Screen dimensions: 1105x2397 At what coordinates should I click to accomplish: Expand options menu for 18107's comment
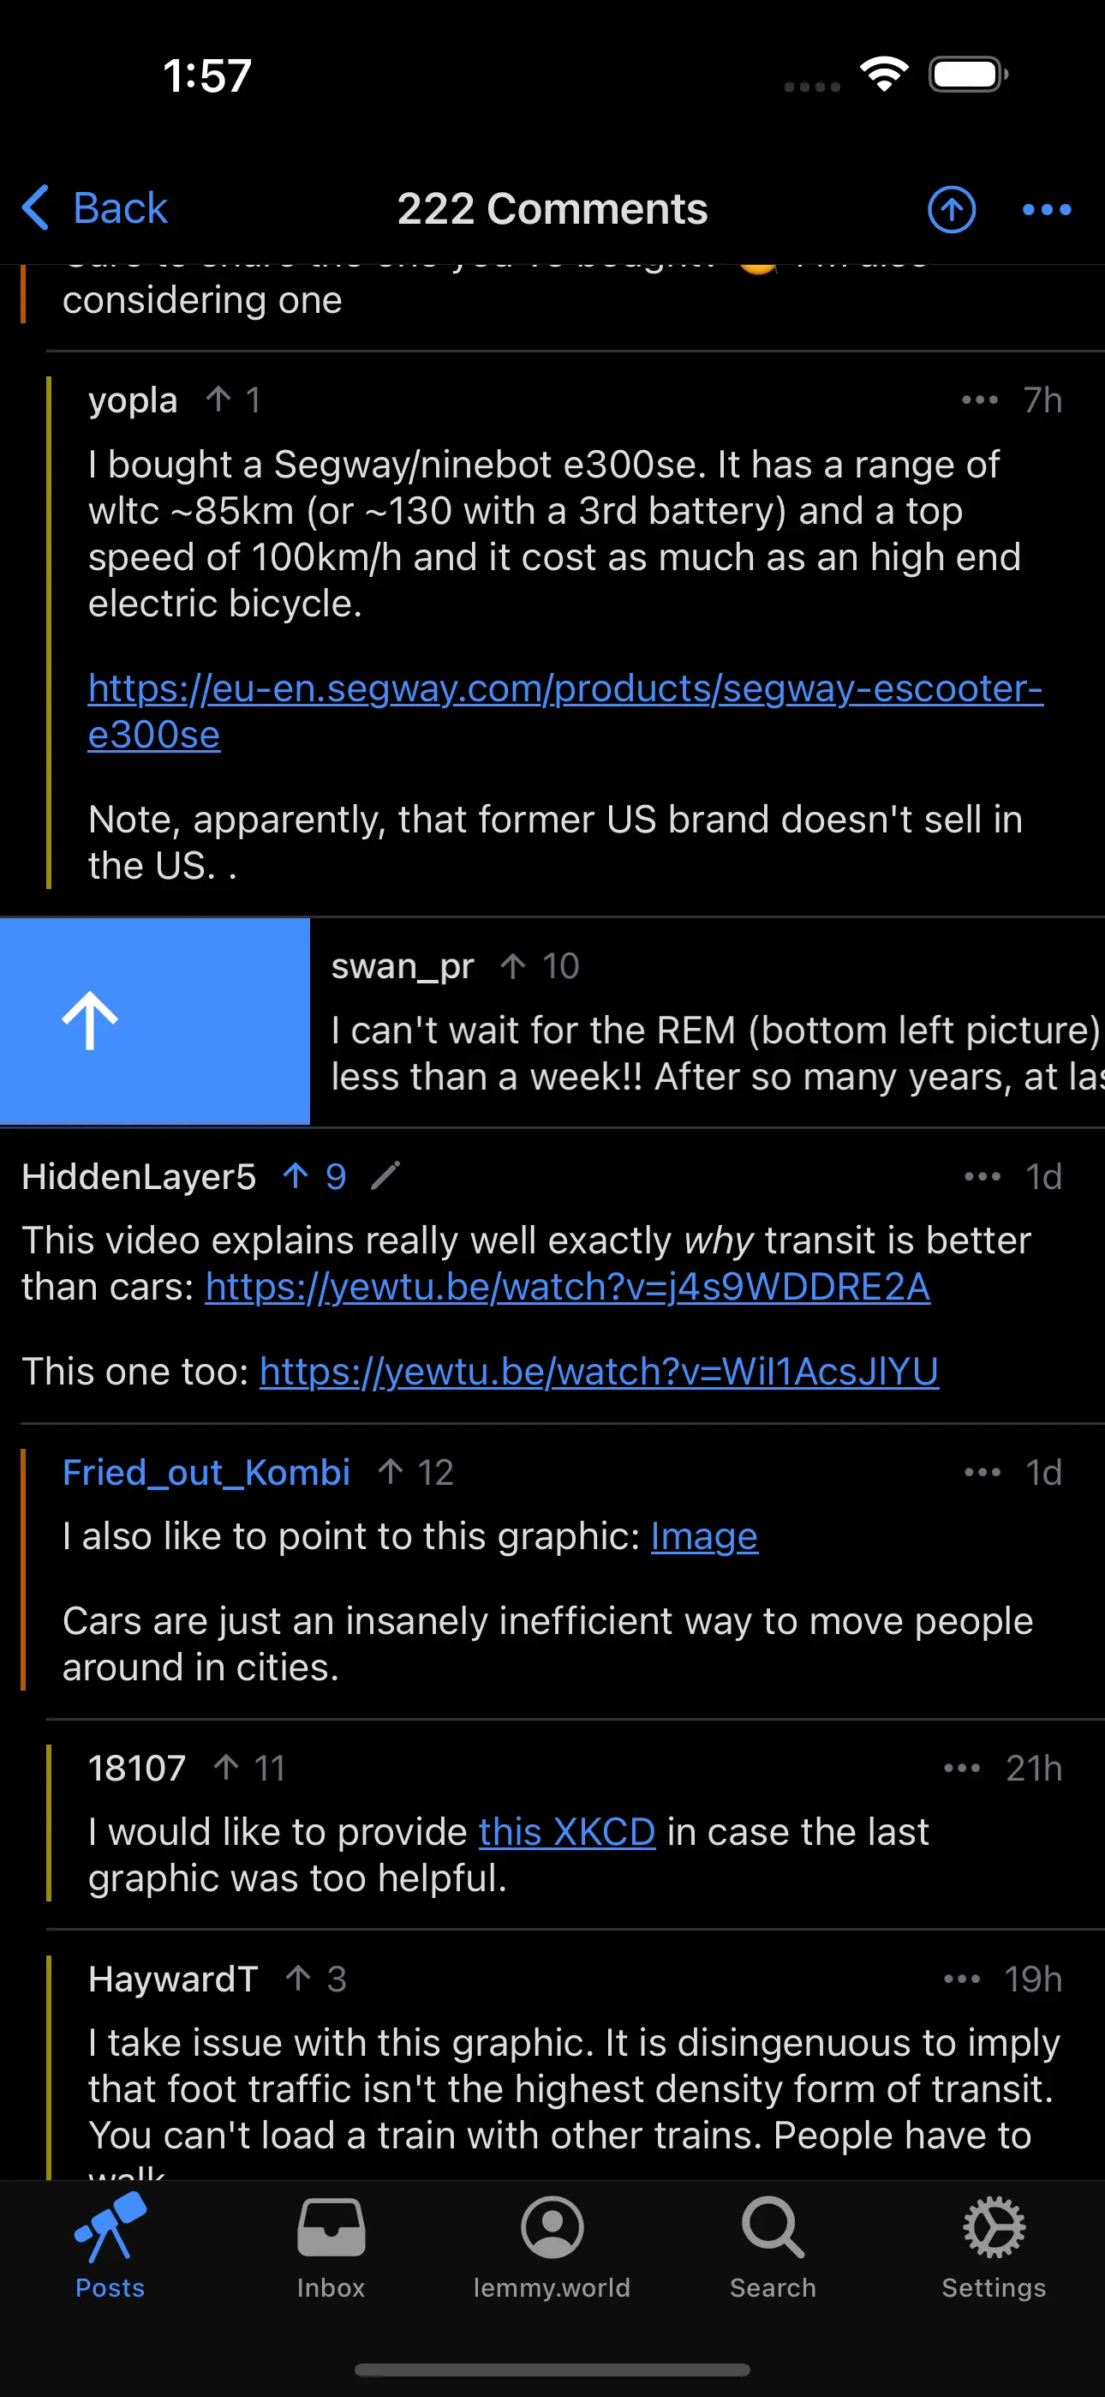point(962,1767)
